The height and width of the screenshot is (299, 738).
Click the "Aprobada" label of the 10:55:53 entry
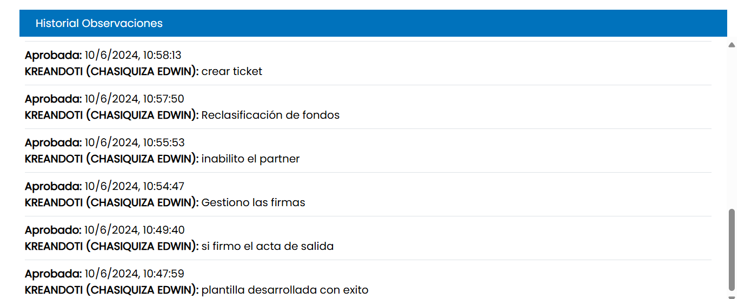[x=53, y=142]
